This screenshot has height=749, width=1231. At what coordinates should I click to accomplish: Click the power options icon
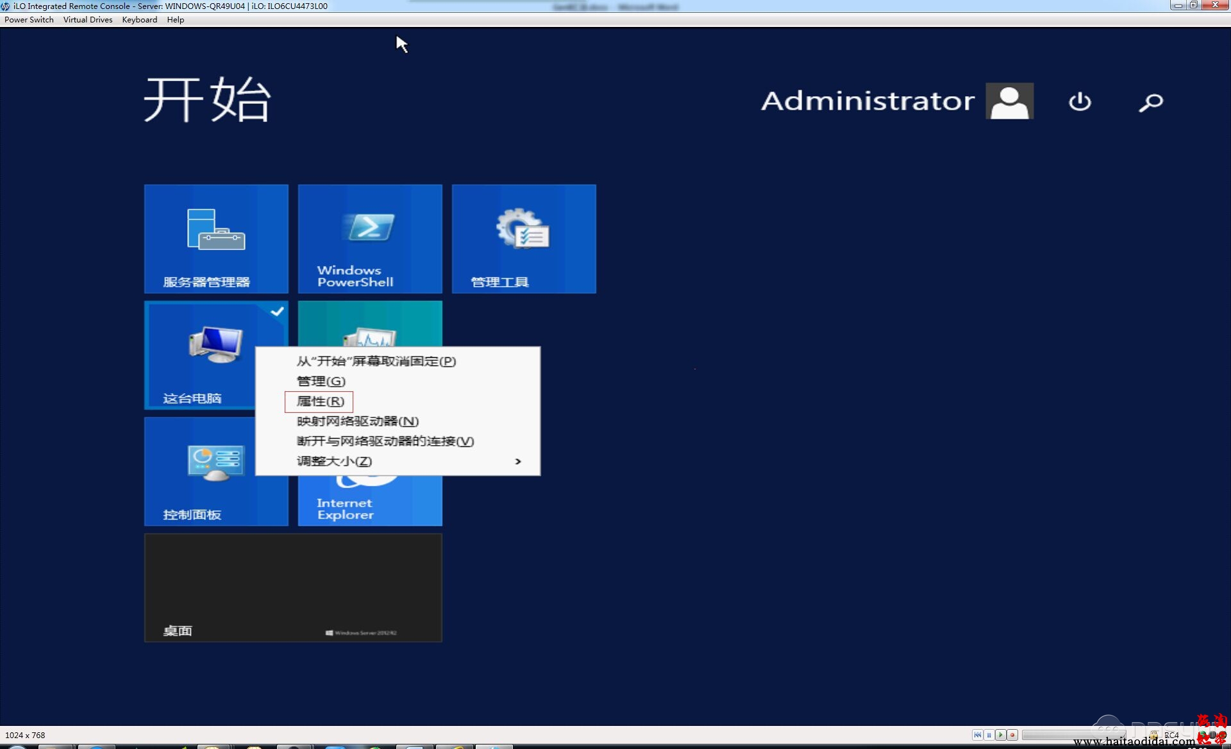(x=1080, y=101)
